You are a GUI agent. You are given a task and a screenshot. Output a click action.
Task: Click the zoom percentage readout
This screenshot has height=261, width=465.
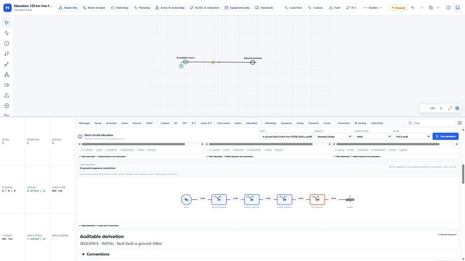pyautogui.click(x=433, y=108)
